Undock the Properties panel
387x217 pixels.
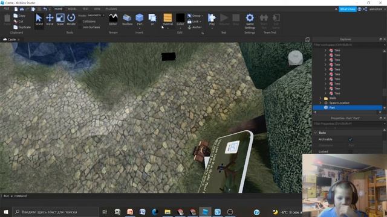380,118
